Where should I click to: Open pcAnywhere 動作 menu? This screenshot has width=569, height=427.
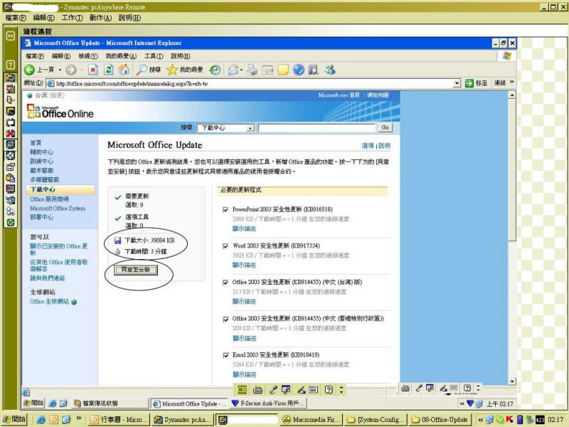[100, 17]
